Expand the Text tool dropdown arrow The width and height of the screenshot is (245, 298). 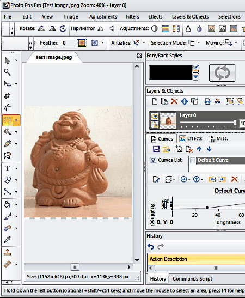pyautogui.click(x=16, y=168)
